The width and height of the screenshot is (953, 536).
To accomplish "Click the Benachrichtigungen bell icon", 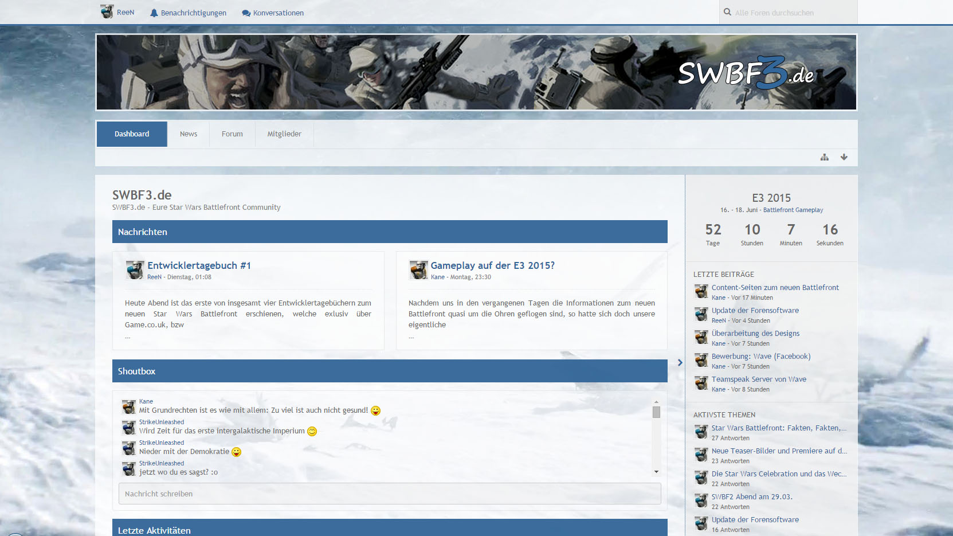I will (x=154, y=13).
